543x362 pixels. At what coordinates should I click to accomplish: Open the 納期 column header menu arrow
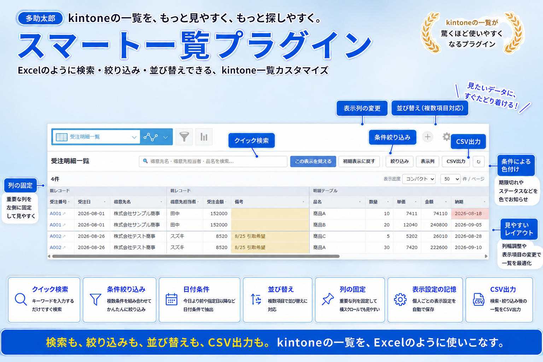pos(484,202)
